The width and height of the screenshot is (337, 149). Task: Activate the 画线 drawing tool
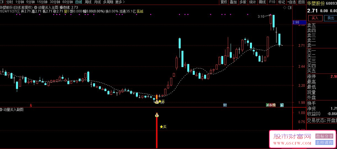262,2
